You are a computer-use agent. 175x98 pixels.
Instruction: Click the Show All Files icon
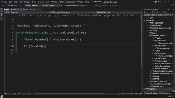click(155, 12)
